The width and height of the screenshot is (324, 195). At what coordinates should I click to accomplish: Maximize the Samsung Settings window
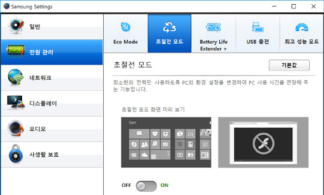pyautogui.click(x=293, y=6)
